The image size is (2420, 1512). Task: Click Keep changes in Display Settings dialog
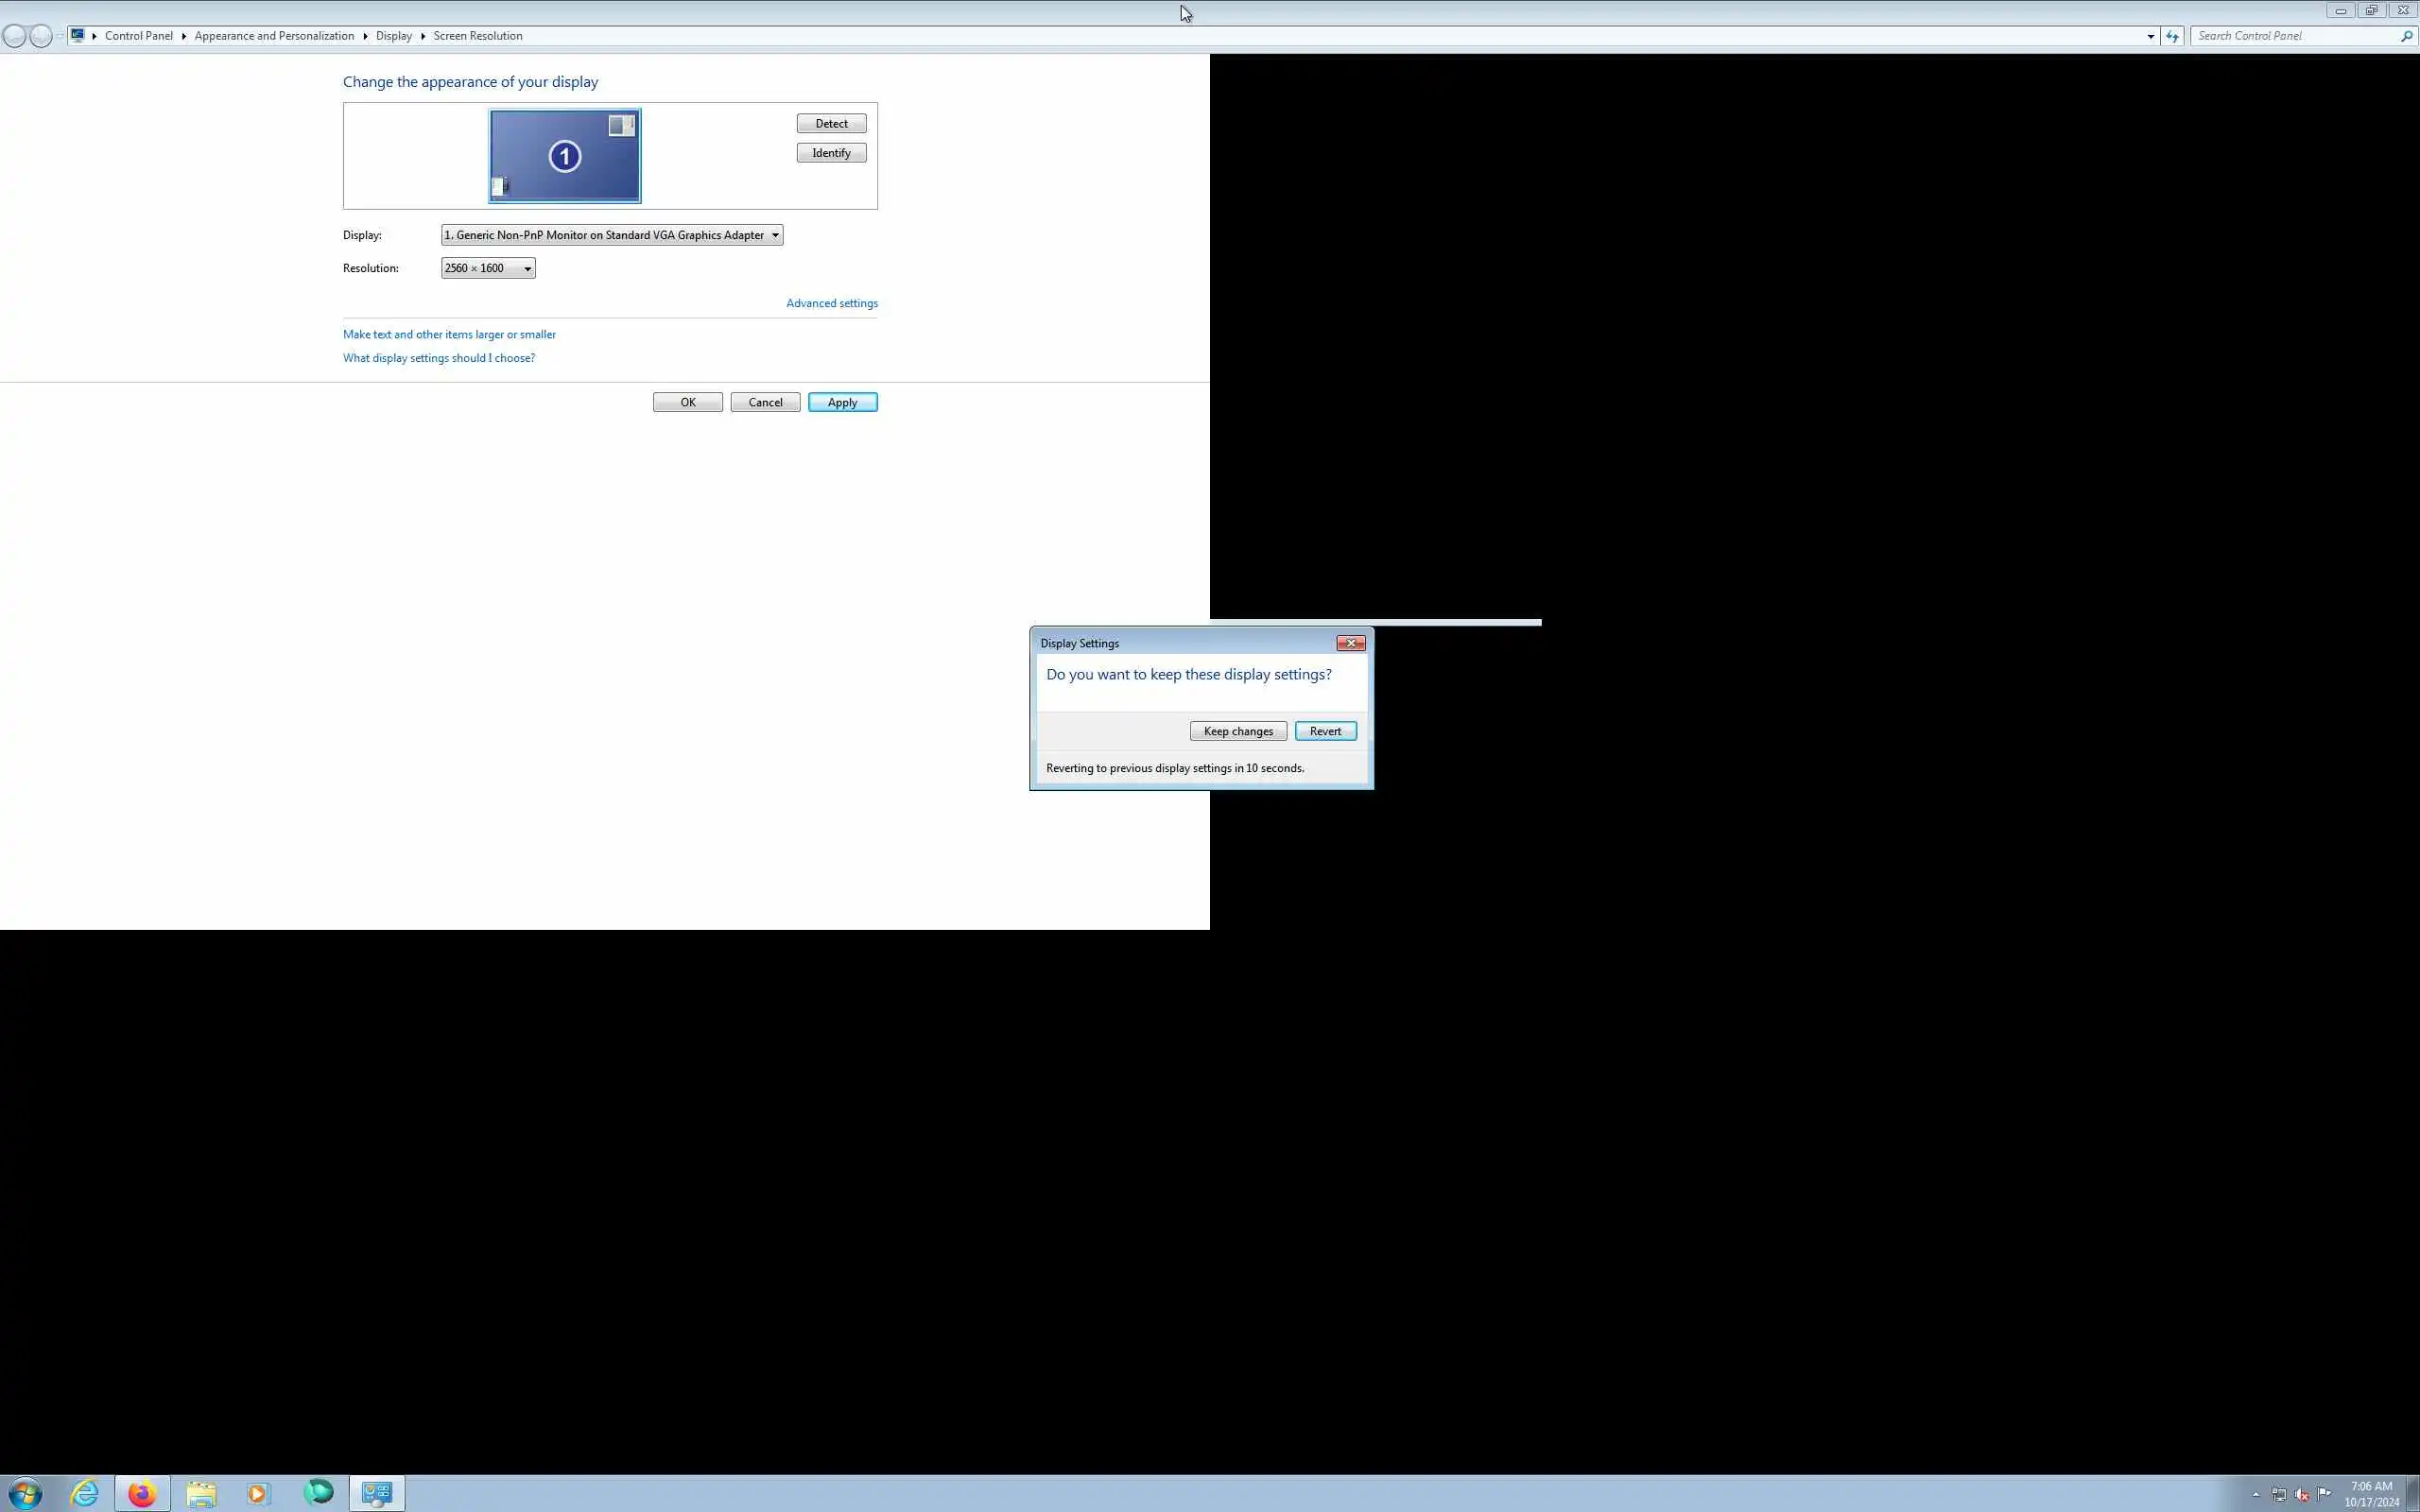[x=1238, y=731]
